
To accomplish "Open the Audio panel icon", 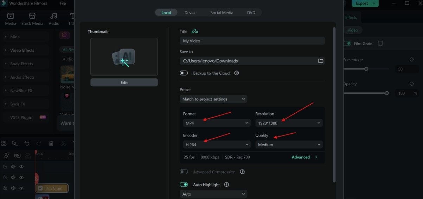I will pos(54,16).
